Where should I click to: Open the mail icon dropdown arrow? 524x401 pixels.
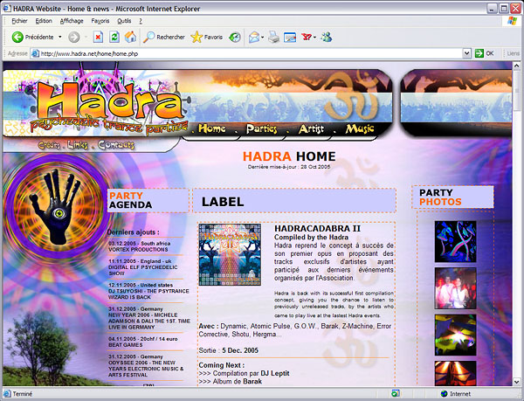point(263,38)
